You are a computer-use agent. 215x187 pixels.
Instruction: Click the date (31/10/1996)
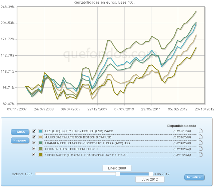click(182, 131)
